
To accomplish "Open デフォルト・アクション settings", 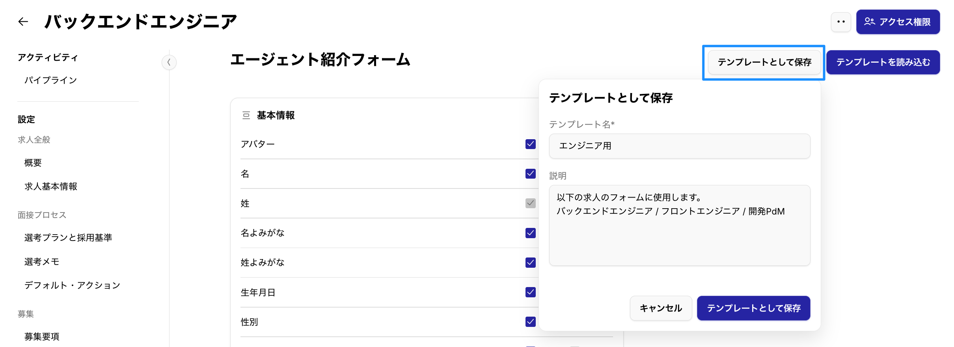I will pos(72,285).
